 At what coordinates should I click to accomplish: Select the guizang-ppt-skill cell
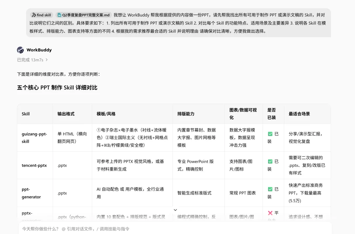(35, 138)
